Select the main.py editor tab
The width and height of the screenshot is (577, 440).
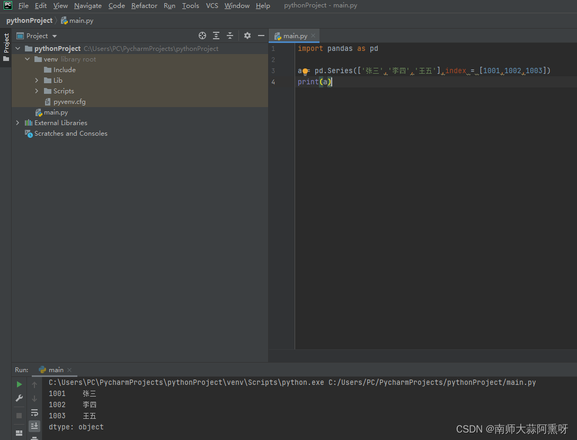pos(294,36)
